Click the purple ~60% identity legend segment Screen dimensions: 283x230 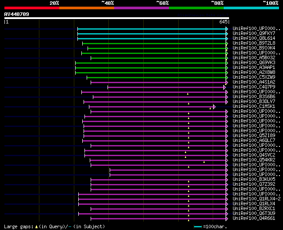(x=141, y=8)
